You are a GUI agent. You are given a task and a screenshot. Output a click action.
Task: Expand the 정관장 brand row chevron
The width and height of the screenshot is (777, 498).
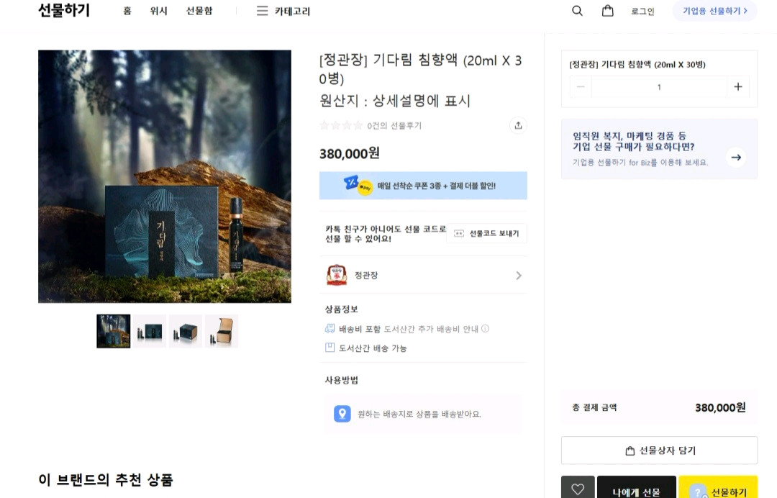coord(518,276)
